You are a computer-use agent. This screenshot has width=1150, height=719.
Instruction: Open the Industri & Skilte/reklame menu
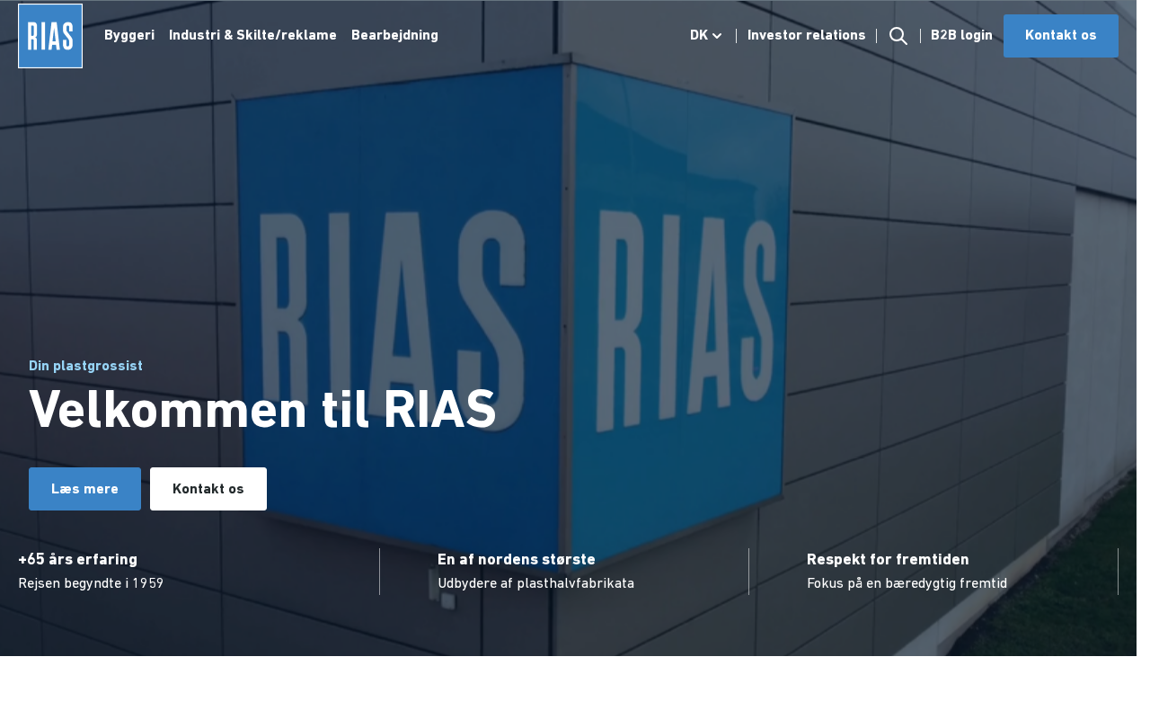click(x=252, y=36)
